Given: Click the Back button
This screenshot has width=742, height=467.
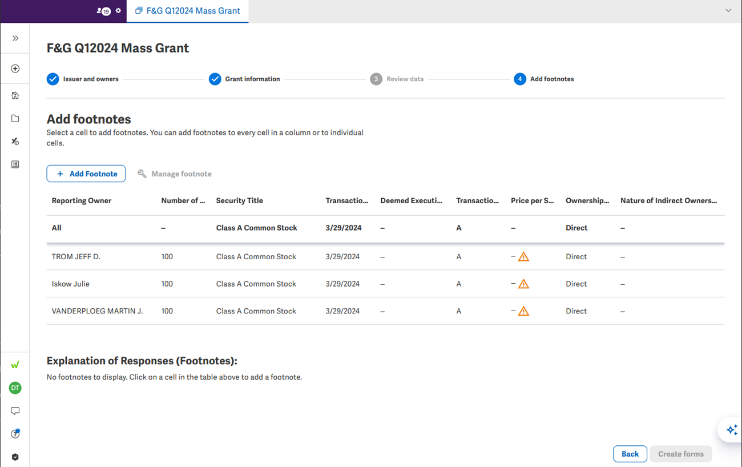Looking at the screenshot, I should coord(630,454).
